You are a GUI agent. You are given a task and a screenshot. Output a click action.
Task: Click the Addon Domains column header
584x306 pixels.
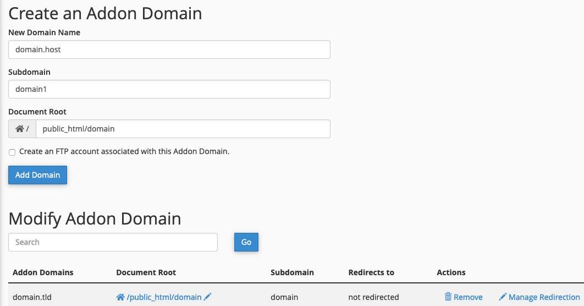[x=43, y=272]
